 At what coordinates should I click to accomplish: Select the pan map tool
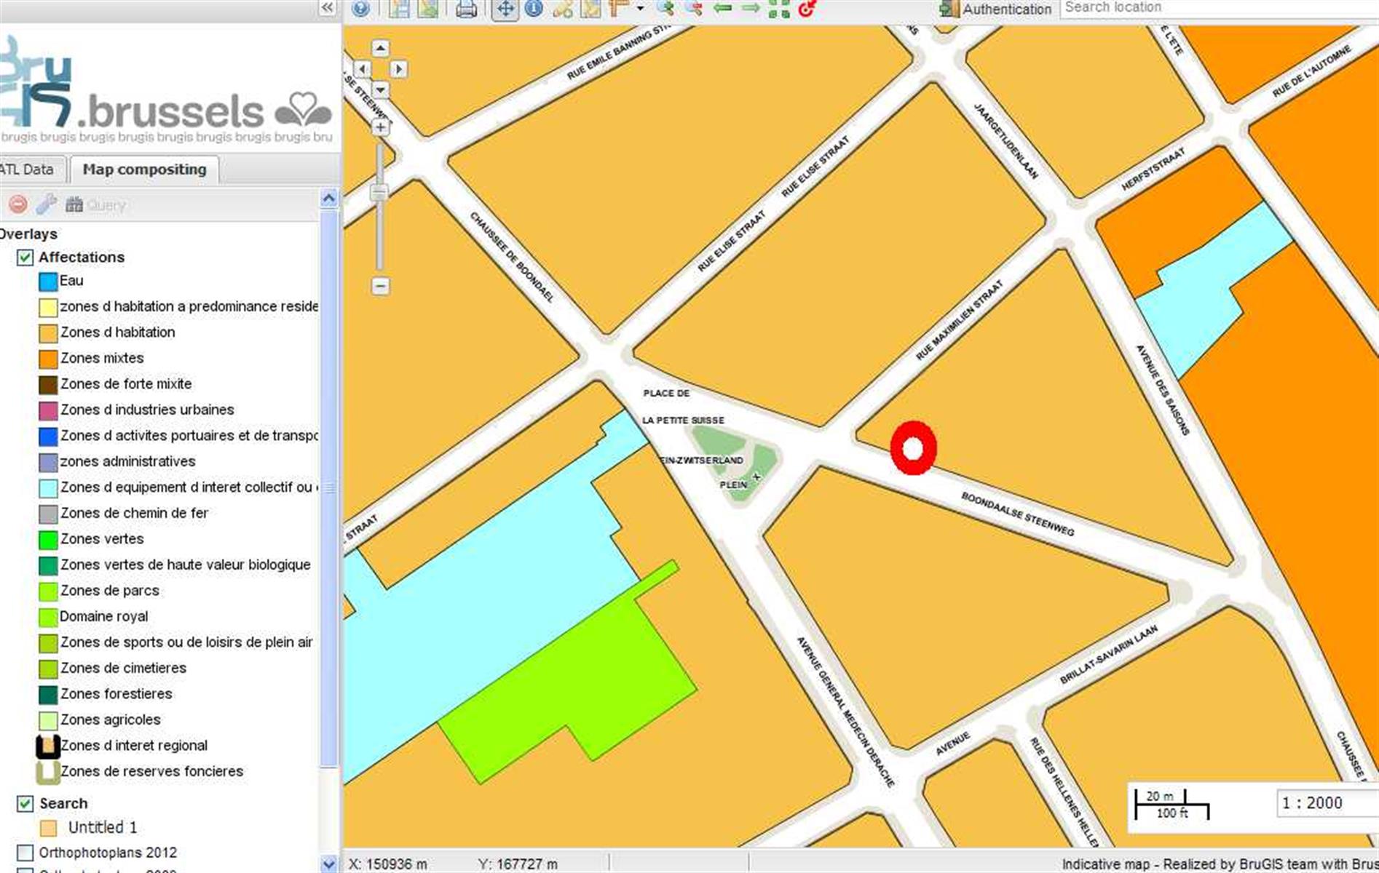505,9
